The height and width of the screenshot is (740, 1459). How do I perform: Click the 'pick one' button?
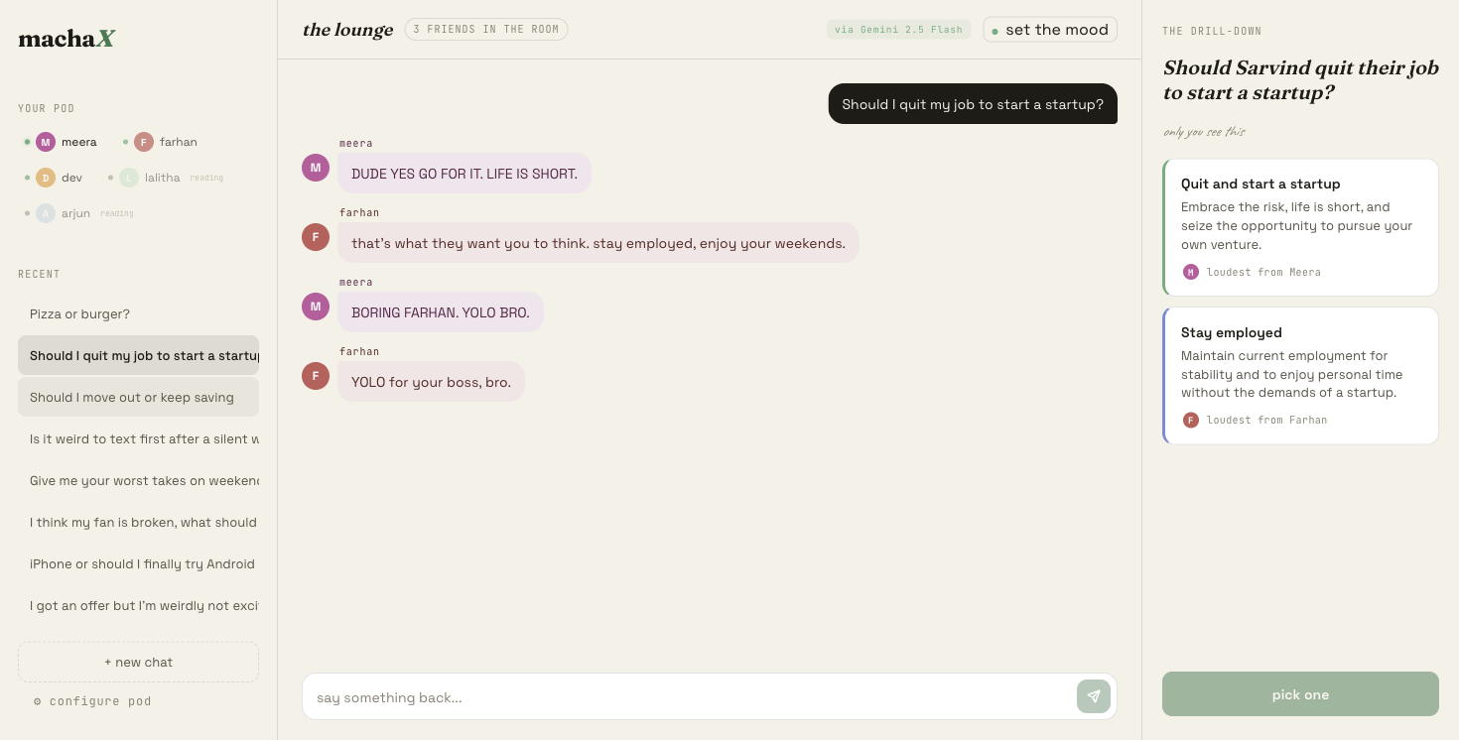1300,694
